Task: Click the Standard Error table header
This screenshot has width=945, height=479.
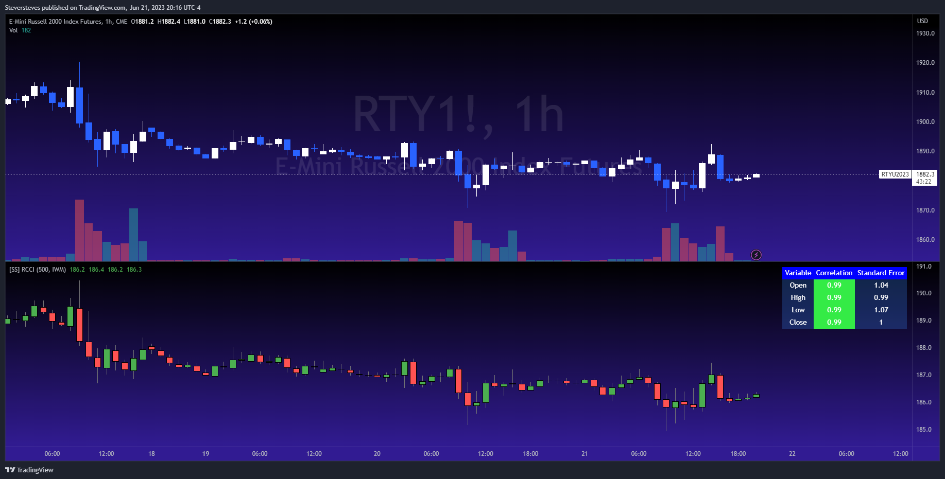Action: [x=881, y=273]
